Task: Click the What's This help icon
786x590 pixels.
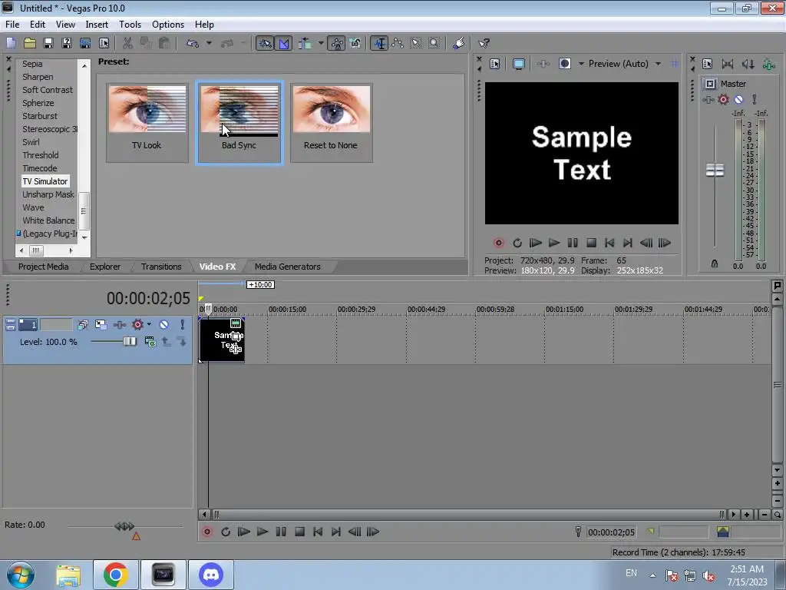Action: coord(484,44)
